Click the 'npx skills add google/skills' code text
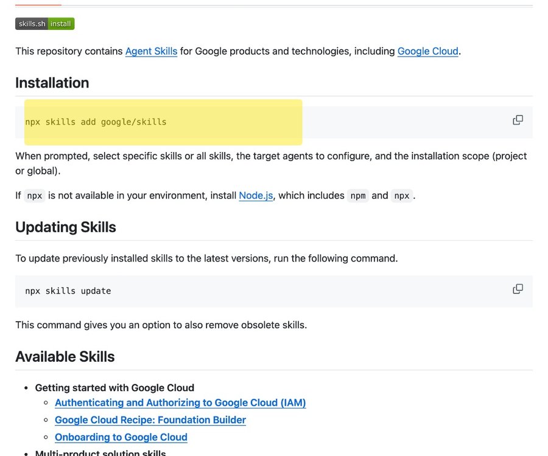This screenshot has width=548, height=456. click(x=96, y=122)
